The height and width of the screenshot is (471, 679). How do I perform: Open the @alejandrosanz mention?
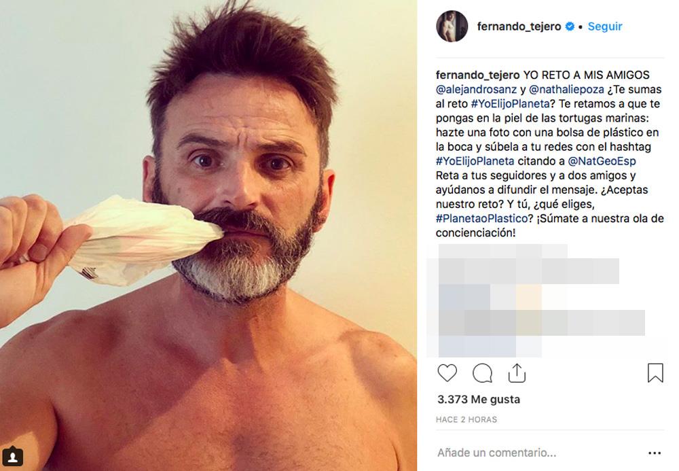click(477, 89)
